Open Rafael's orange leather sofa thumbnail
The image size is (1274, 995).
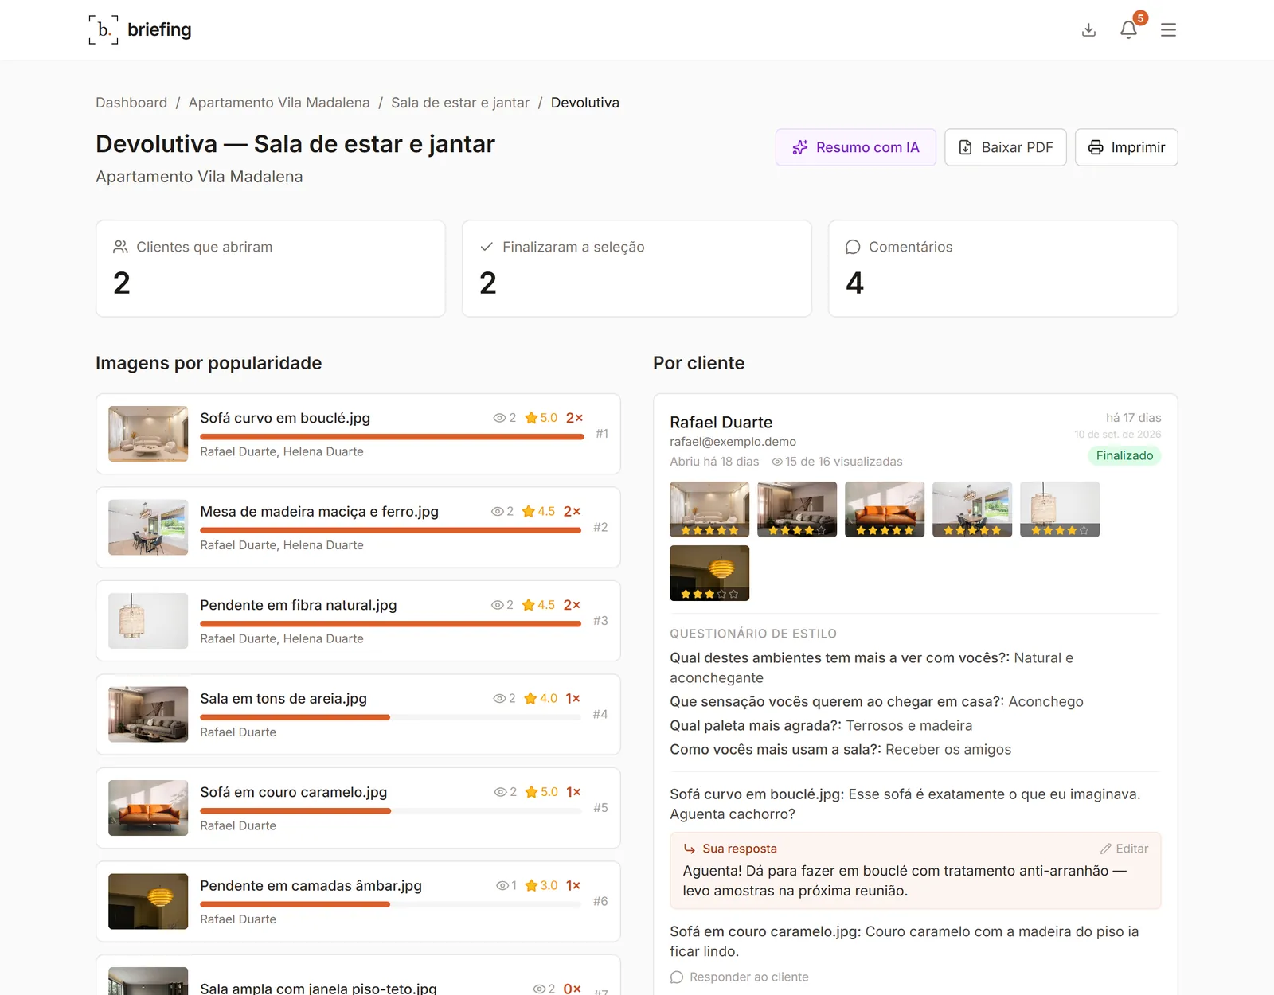coord(885,509)
